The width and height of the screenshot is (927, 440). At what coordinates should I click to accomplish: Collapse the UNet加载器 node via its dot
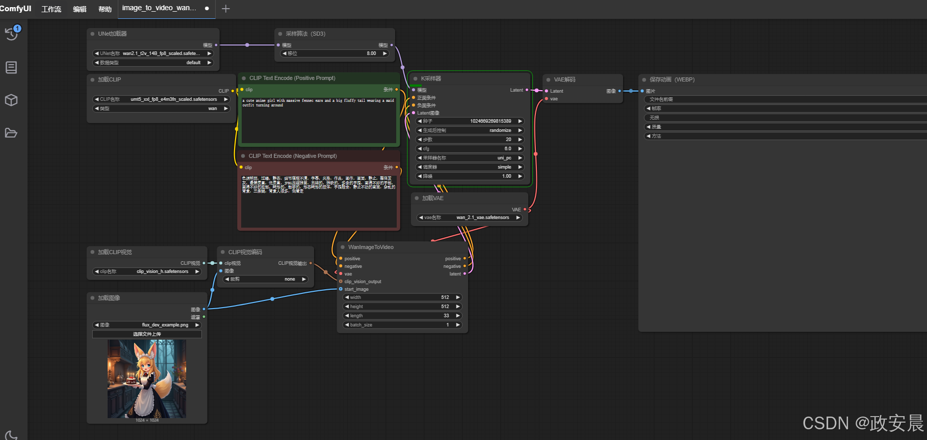coord(92,34)
